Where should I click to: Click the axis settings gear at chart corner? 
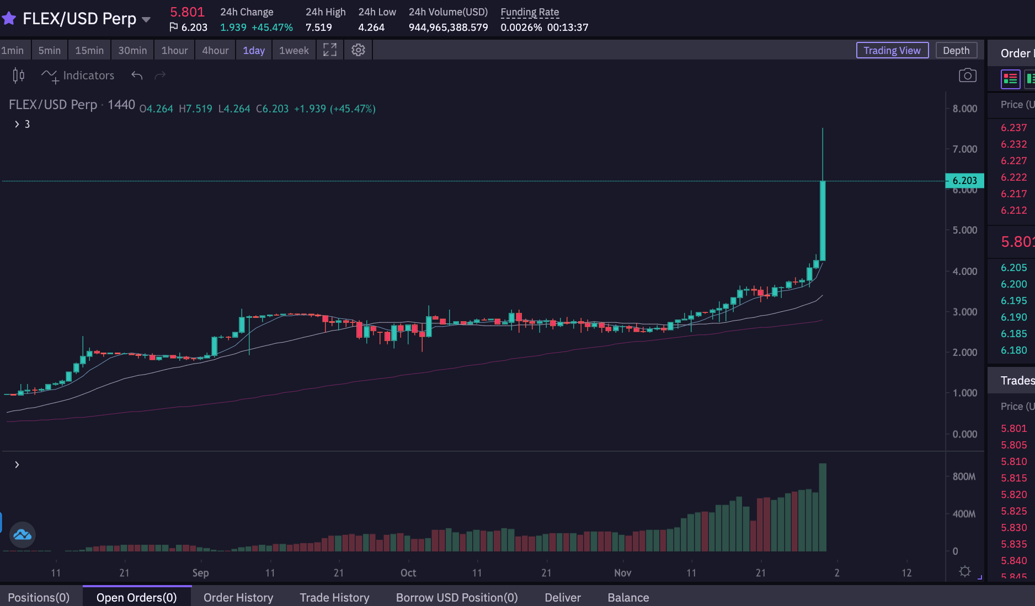[964, 571]
